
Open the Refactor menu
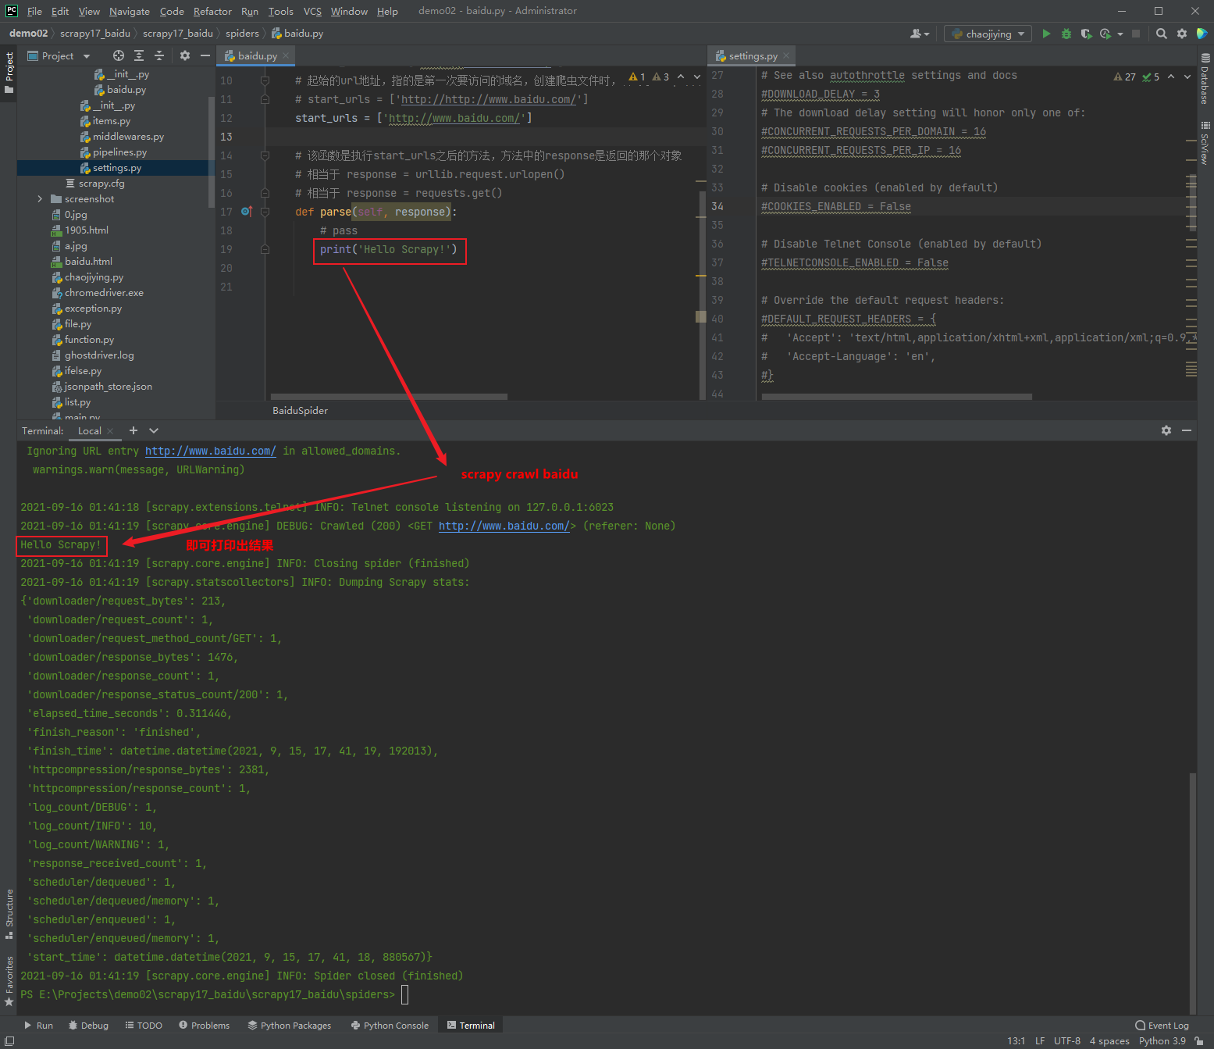click(212, 11)
